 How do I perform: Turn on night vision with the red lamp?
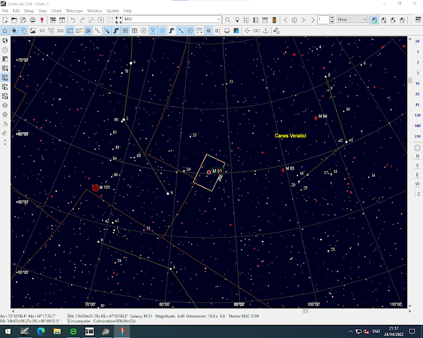[x=42, y=20]
